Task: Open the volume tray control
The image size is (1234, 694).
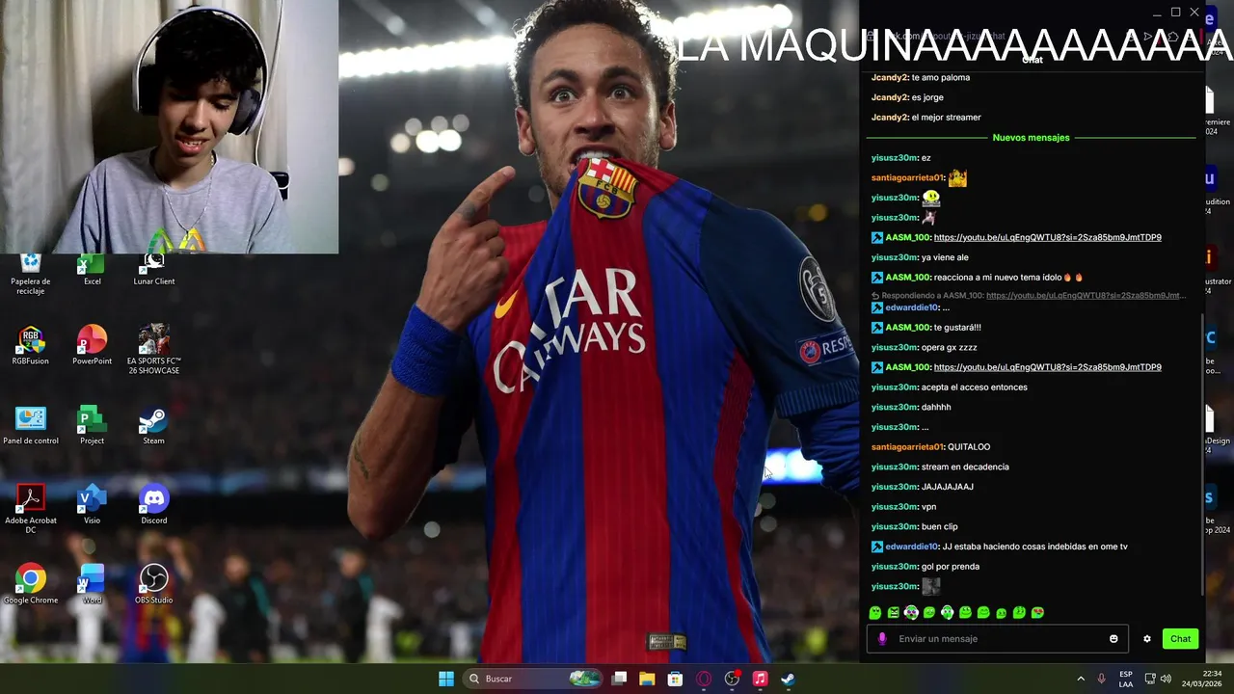Action: (x=1166, y=679)
